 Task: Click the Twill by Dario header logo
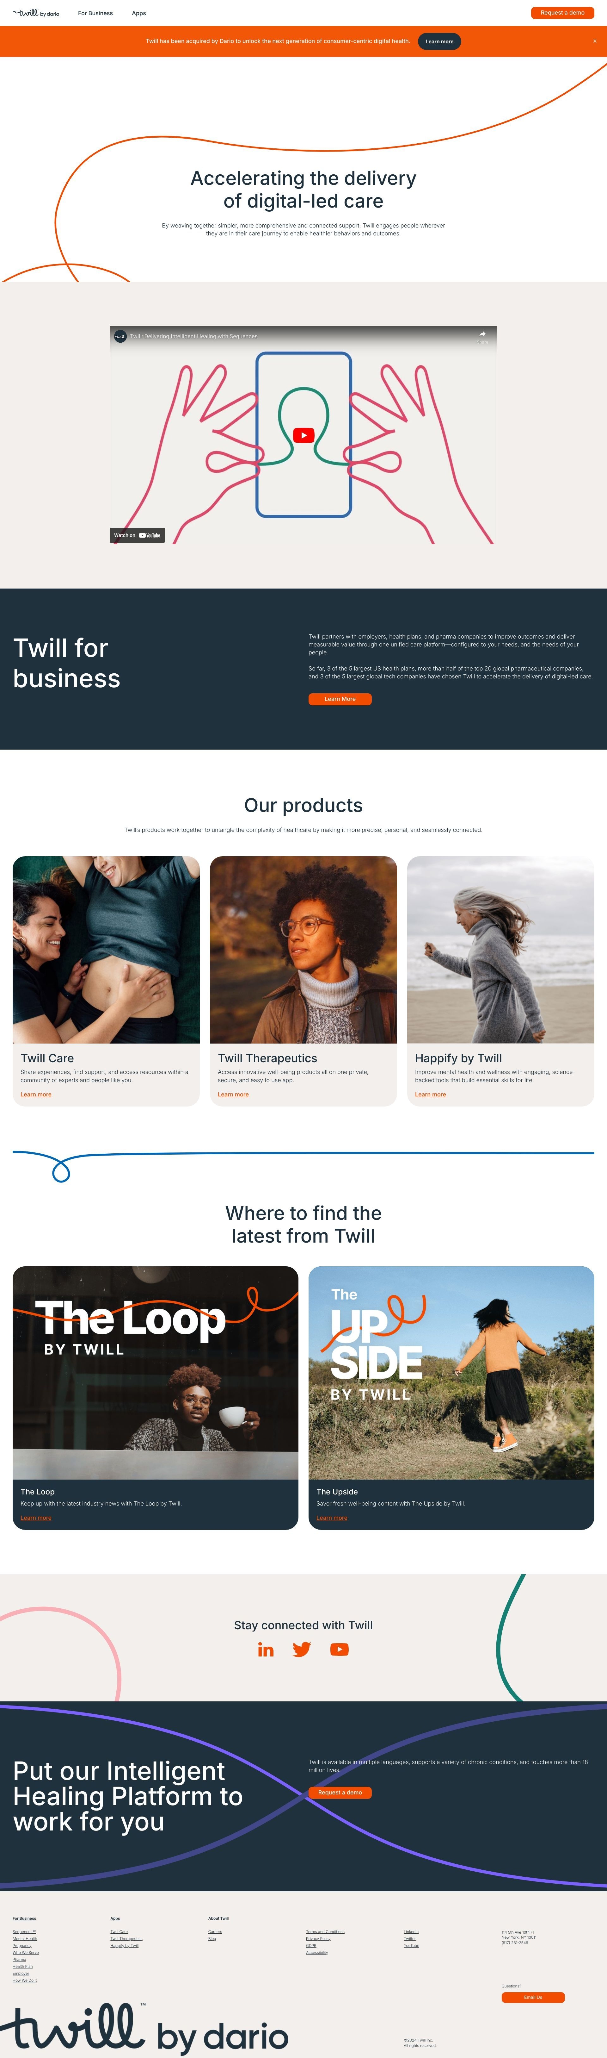[36, 13]
